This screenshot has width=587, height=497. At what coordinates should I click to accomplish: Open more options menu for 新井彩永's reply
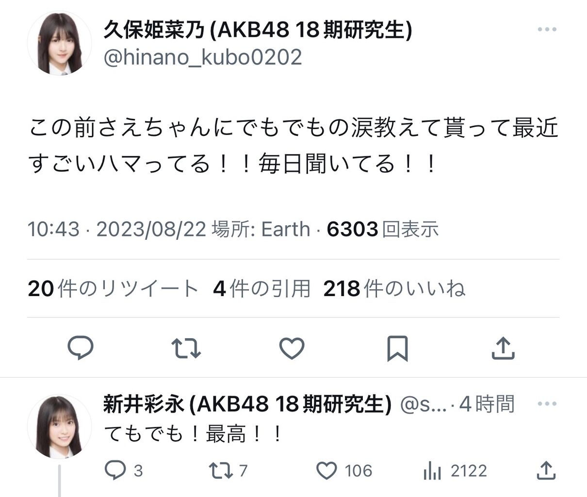[547, 404]
